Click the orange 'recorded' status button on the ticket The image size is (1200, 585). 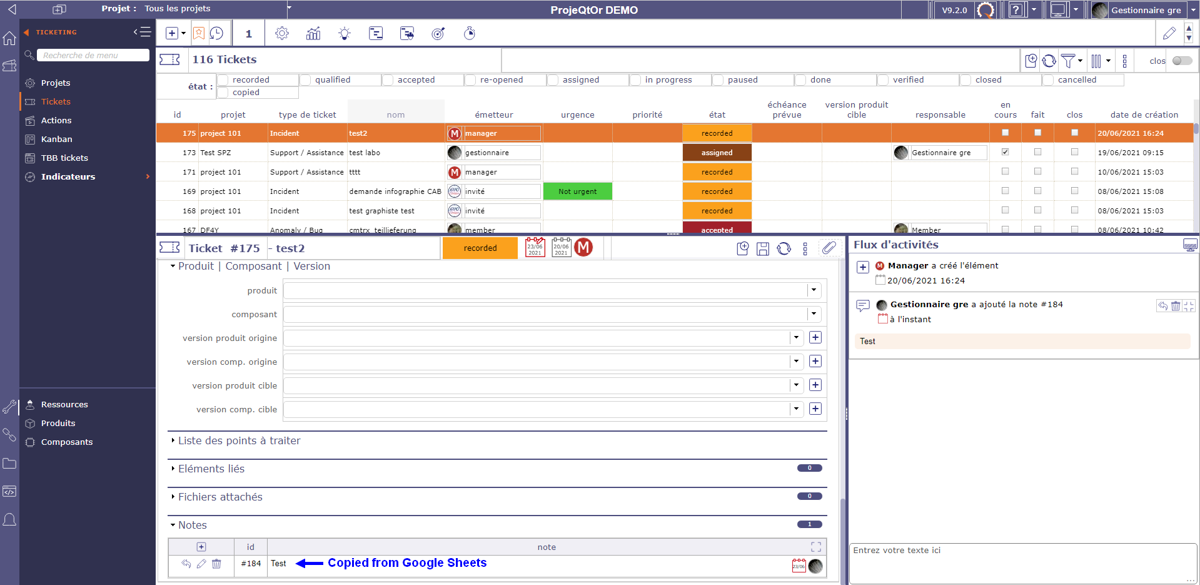[x=480, y=248]
